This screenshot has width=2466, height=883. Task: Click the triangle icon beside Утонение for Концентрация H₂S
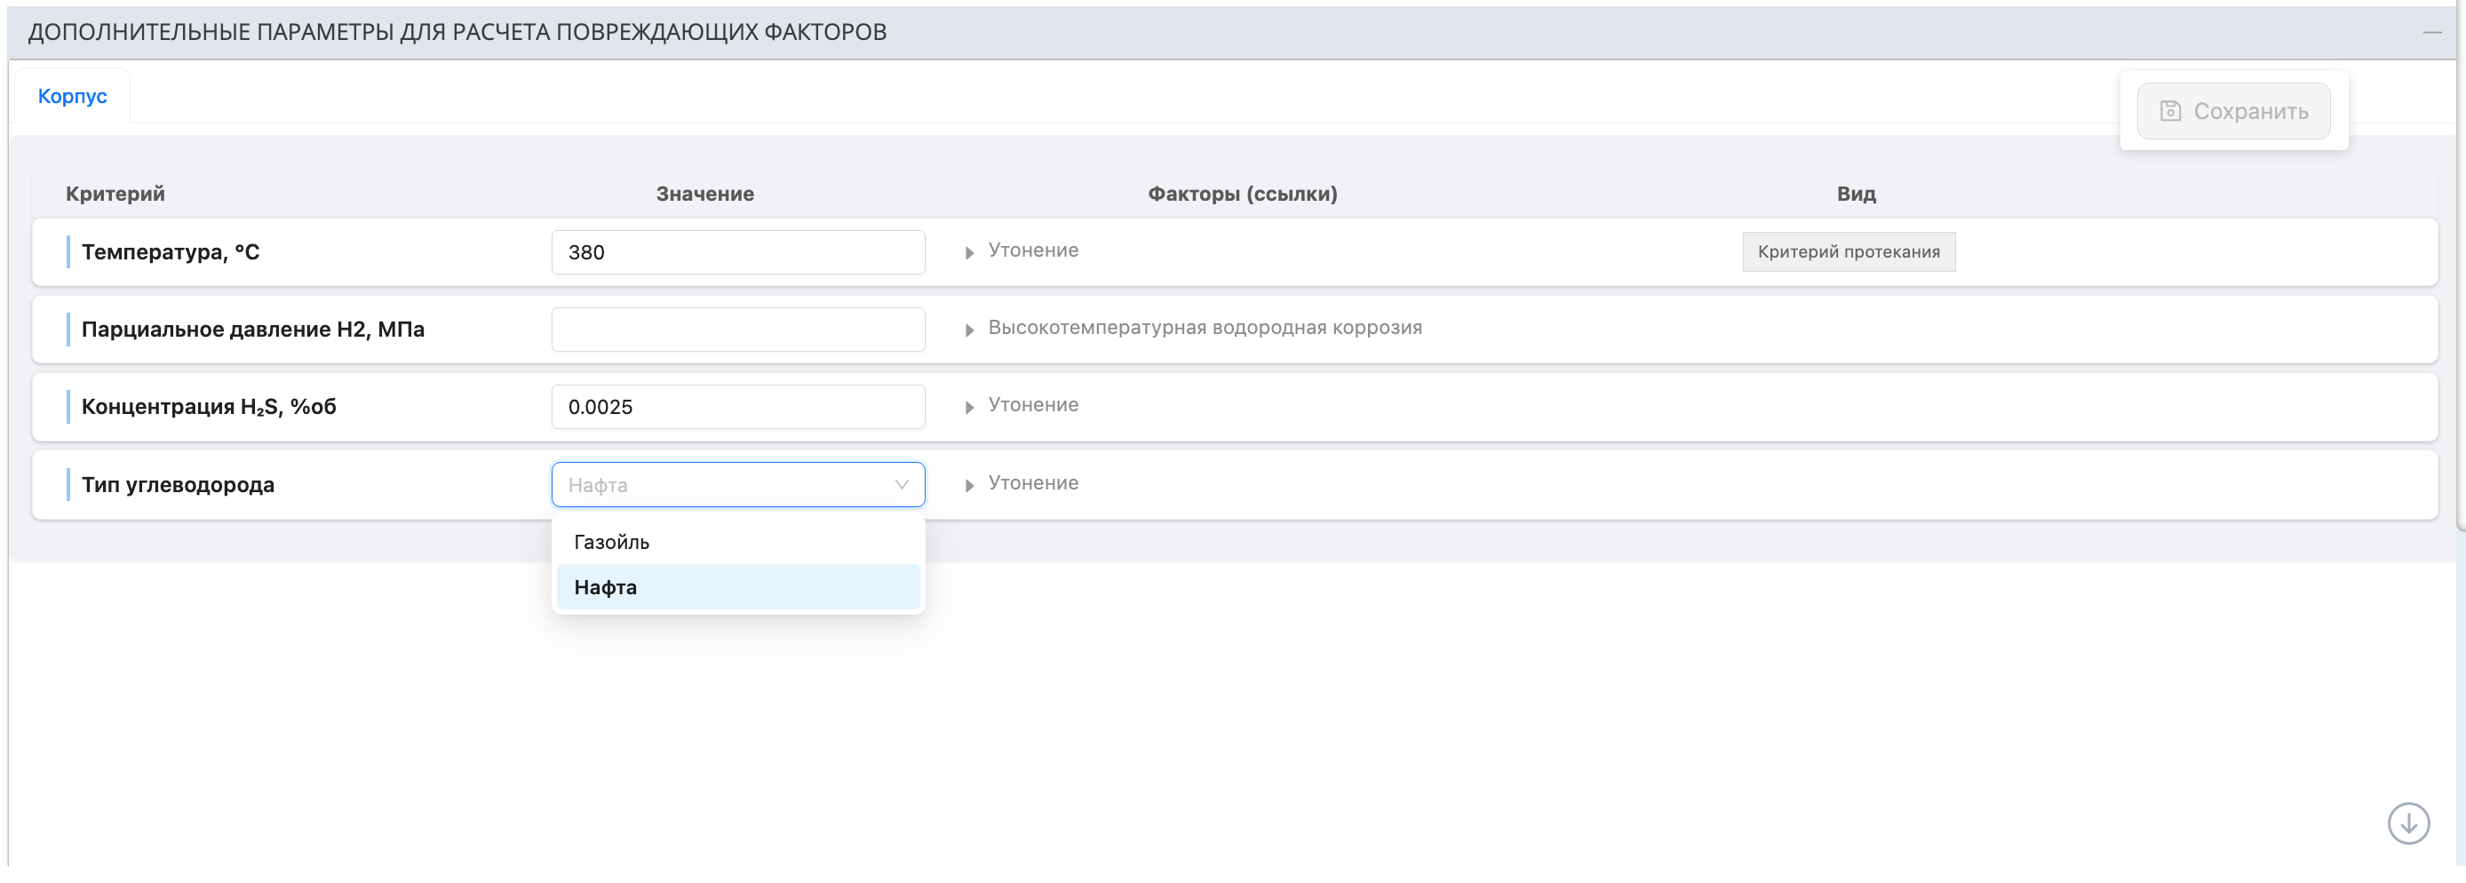point(970,406)
